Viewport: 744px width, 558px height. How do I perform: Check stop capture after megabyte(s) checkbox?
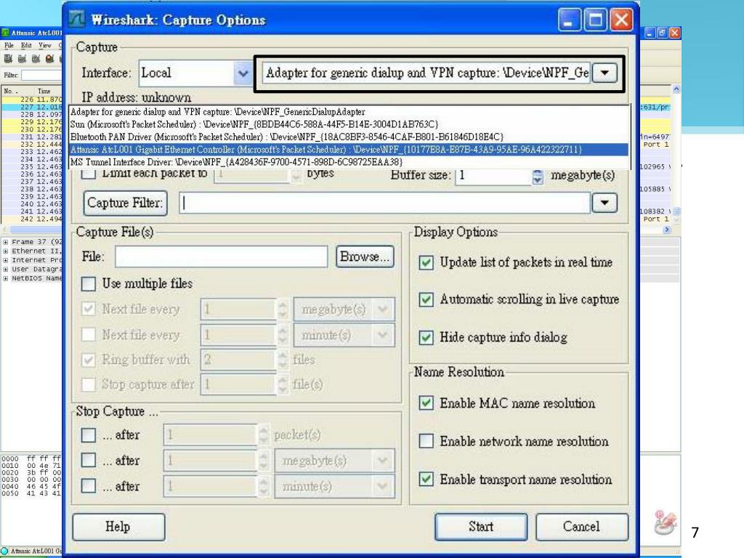(88, 460)
